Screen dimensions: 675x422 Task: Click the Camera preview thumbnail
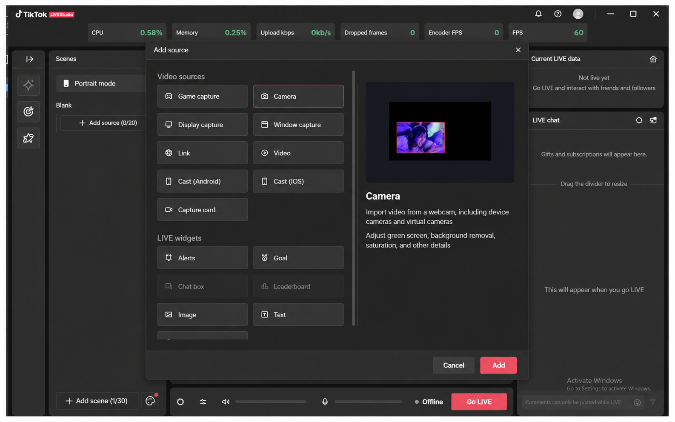[420, 137]
